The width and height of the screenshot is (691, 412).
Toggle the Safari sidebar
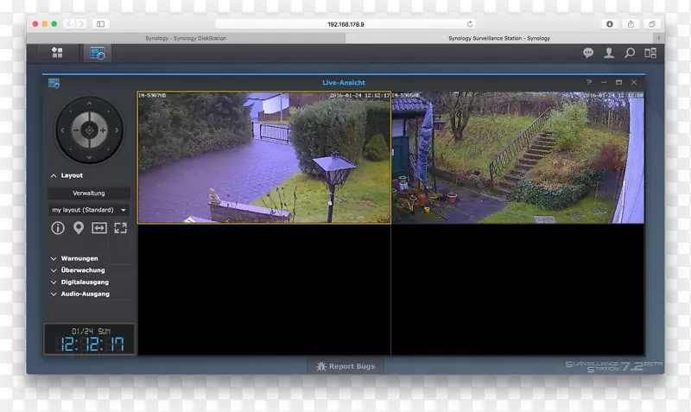click(100, 24)
